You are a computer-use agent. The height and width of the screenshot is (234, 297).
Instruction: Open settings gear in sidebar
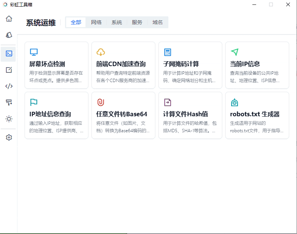point(9,137)
